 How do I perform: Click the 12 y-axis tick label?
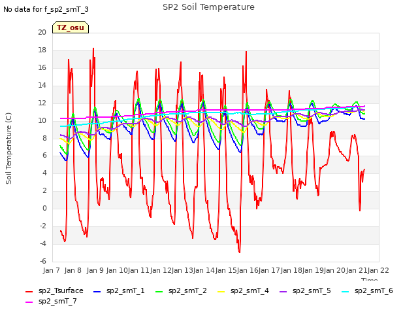42,103
